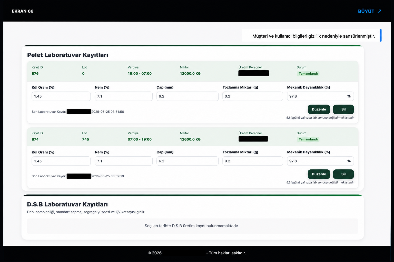The width and height of the screenshot is (394, 262).
Task: Click the EKRAN 06 title
Action: pyautogui.click(x=23, y=11)
